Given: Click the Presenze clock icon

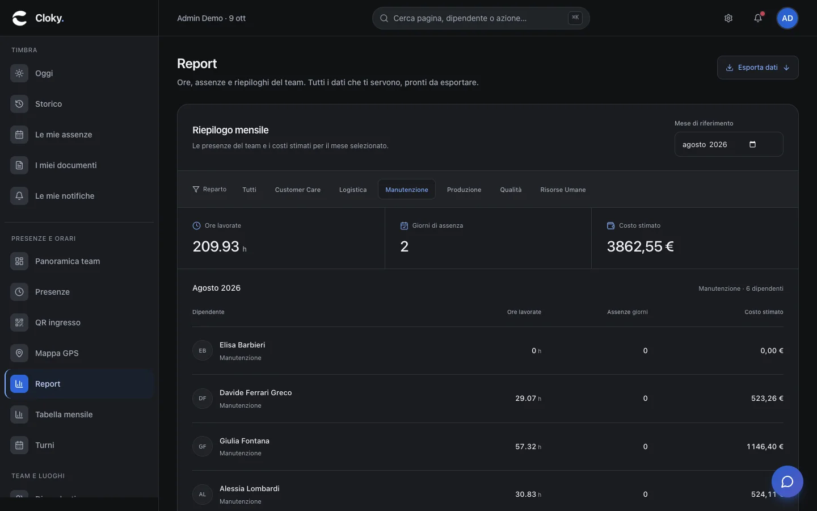Looking at the screenshot, I should (x=19, y=292).
